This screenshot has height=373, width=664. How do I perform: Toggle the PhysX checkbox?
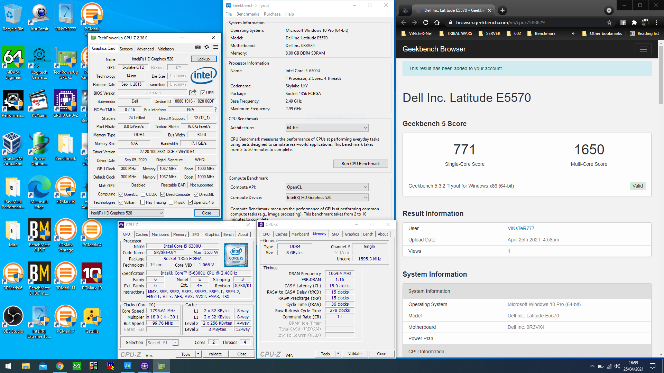[x=171, y=202]
